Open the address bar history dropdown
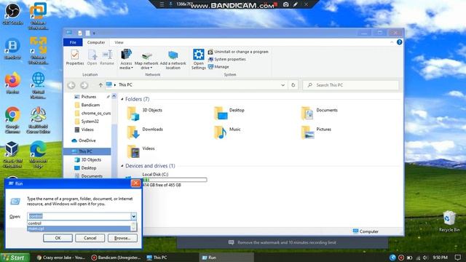This screenshot has height=262, width=466. pyautogui.click(x=283, y=85)
